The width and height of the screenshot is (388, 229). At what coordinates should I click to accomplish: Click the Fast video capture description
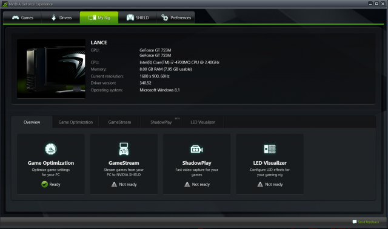point(196,172)
